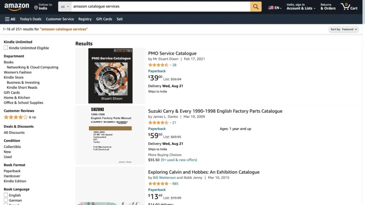
Task: Click the Amazon logo
Action: [17, 6]
